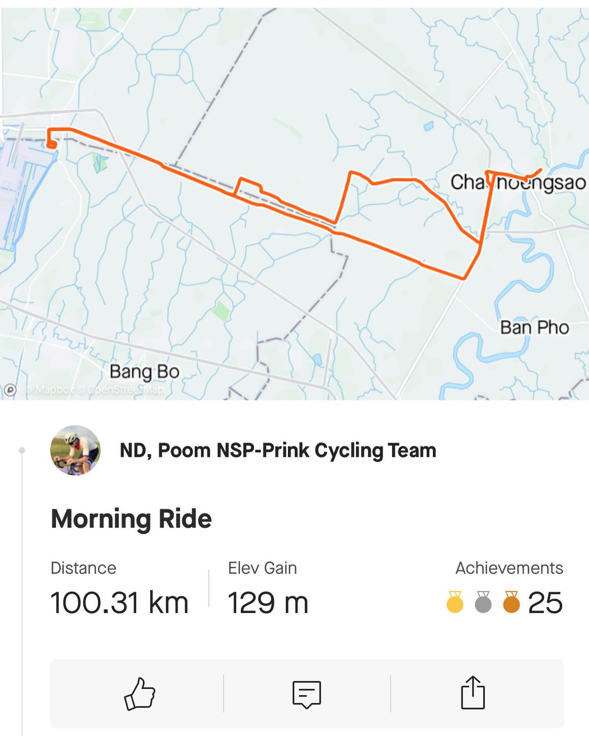Image resolution: width=589 pixels, height=736 pixels.
Task: Click the bronze medal achievement icon
Action: tap(511, 602)
